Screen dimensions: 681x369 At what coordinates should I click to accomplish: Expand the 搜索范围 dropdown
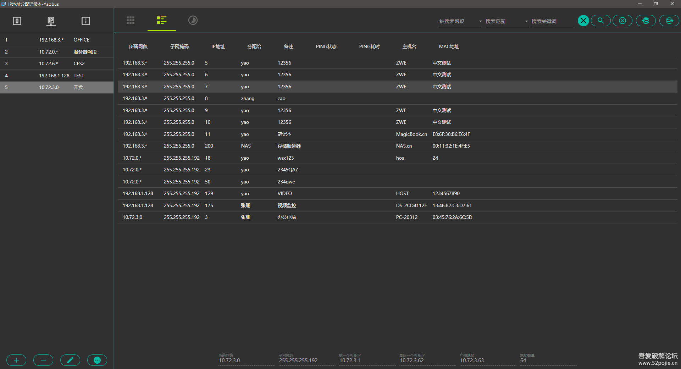[506, 21]
